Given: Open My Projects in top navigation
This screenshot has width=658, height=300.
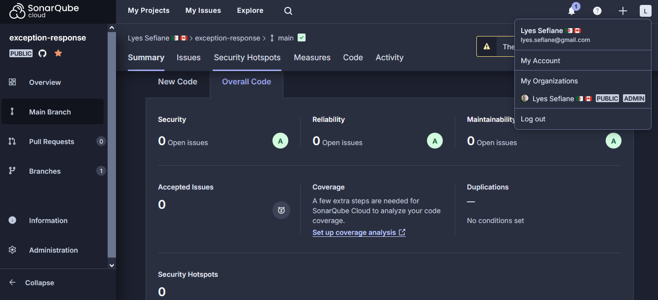Looking at the screenshot, I should click(149, 10).
